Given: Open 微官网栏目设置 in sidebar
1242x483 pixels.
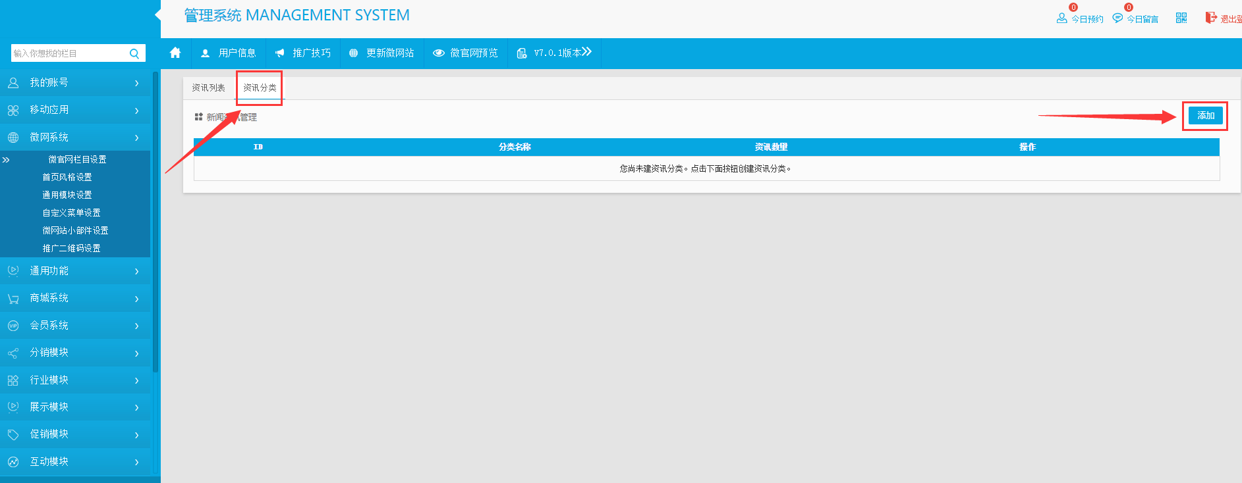Looking at the screenshot, I should [x=77, y=159].
